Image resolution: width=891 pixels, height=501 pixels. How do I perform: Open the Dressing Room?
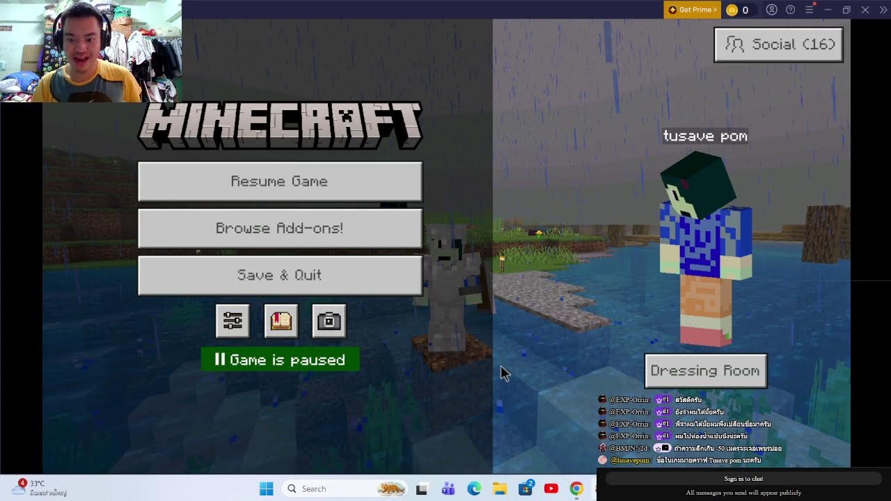[705, 370]
